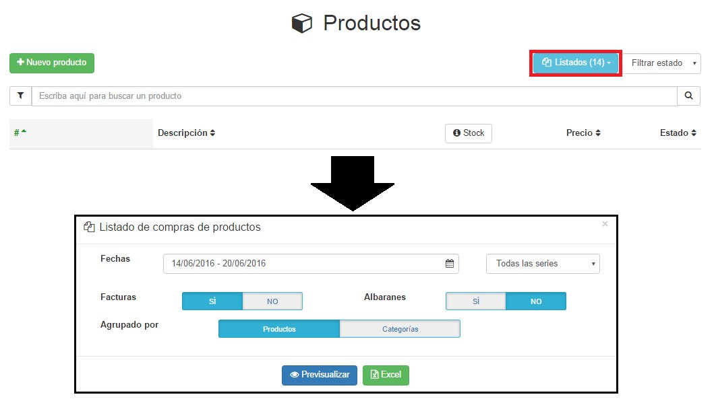714x401 pixels.
Task: Click the Fechas date range field
Action: (x=311, y=264)
